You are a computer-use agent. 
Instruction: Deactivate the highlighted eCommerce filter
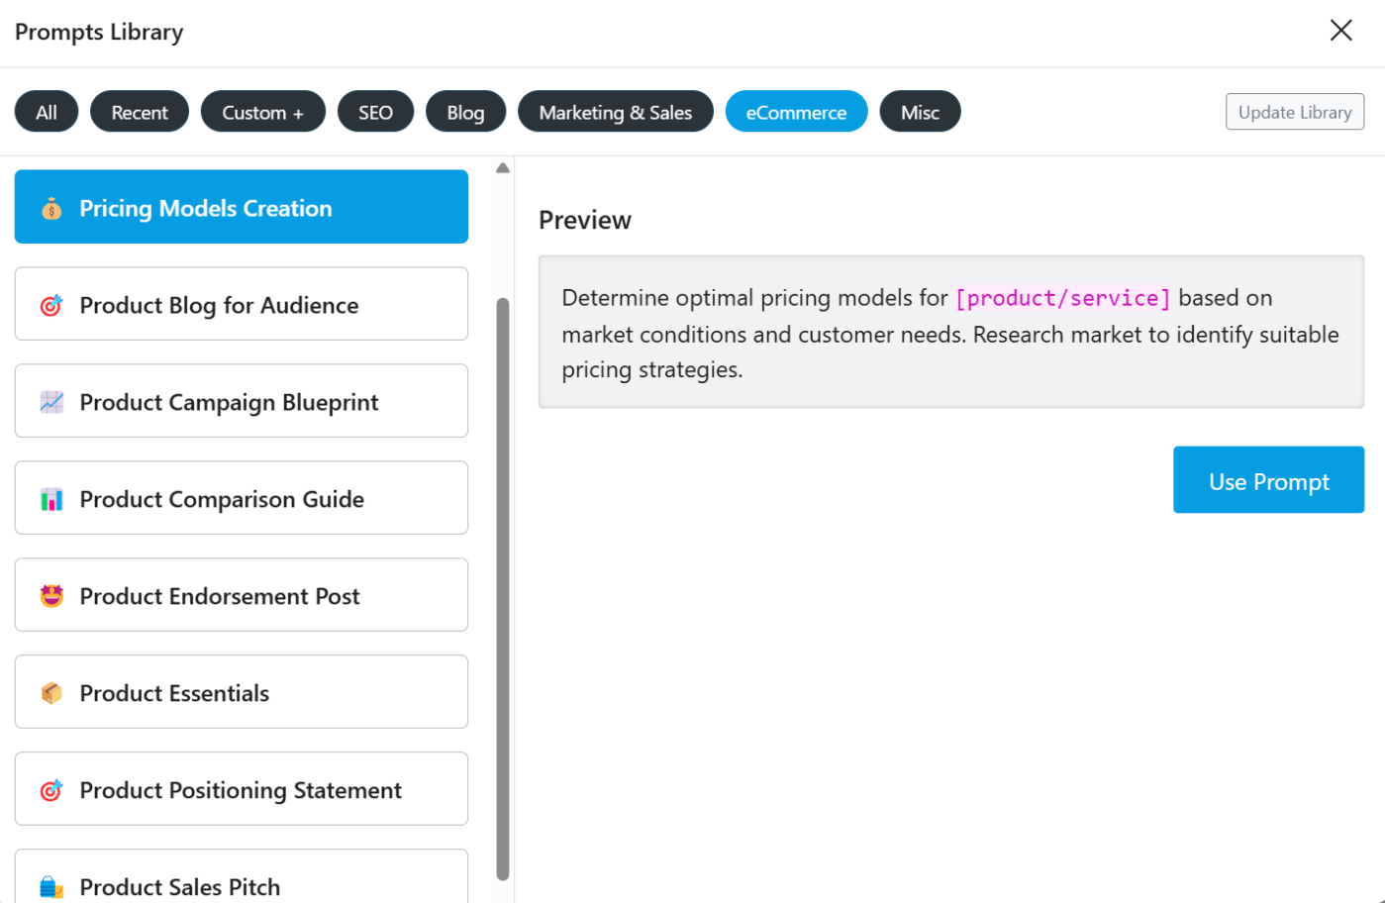coord(796,111)
